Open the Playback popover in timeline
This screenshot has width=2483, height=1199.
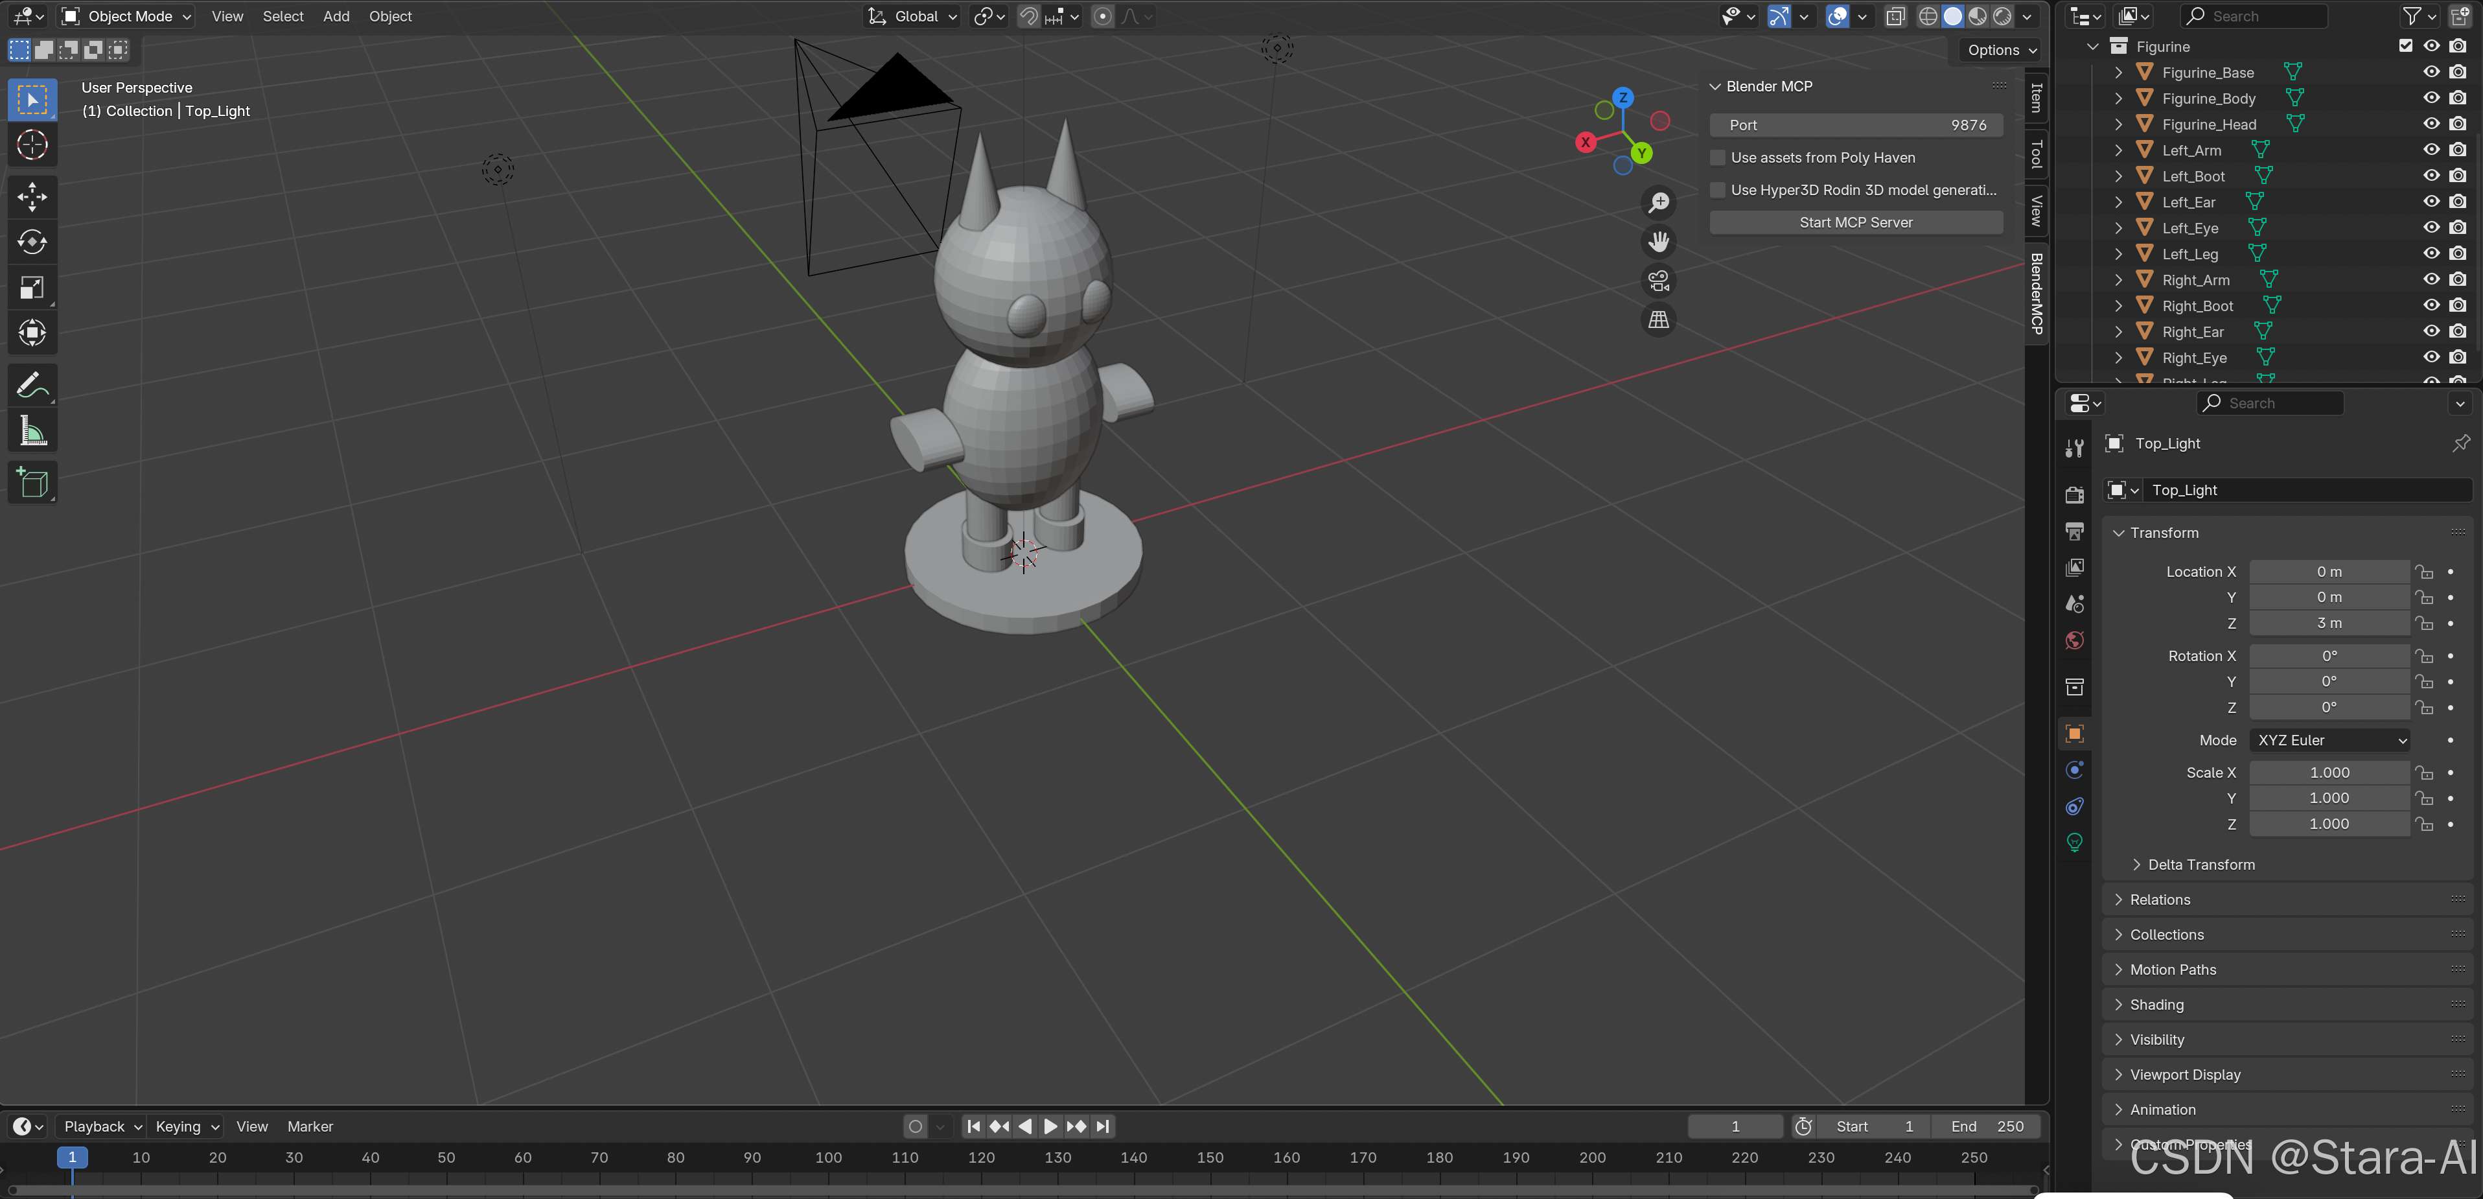pyautogui.click(x=101, y=1126)
